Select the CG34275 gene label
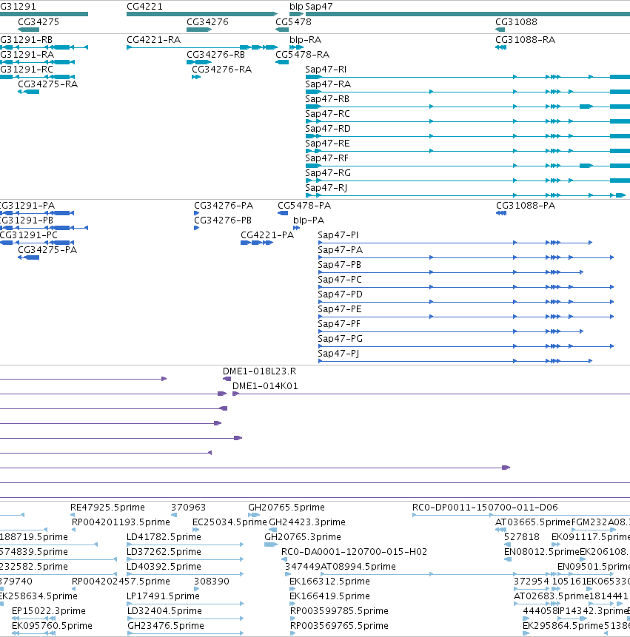Image resolution: width=630 pixels, height=637 pixels. point(38,22)
